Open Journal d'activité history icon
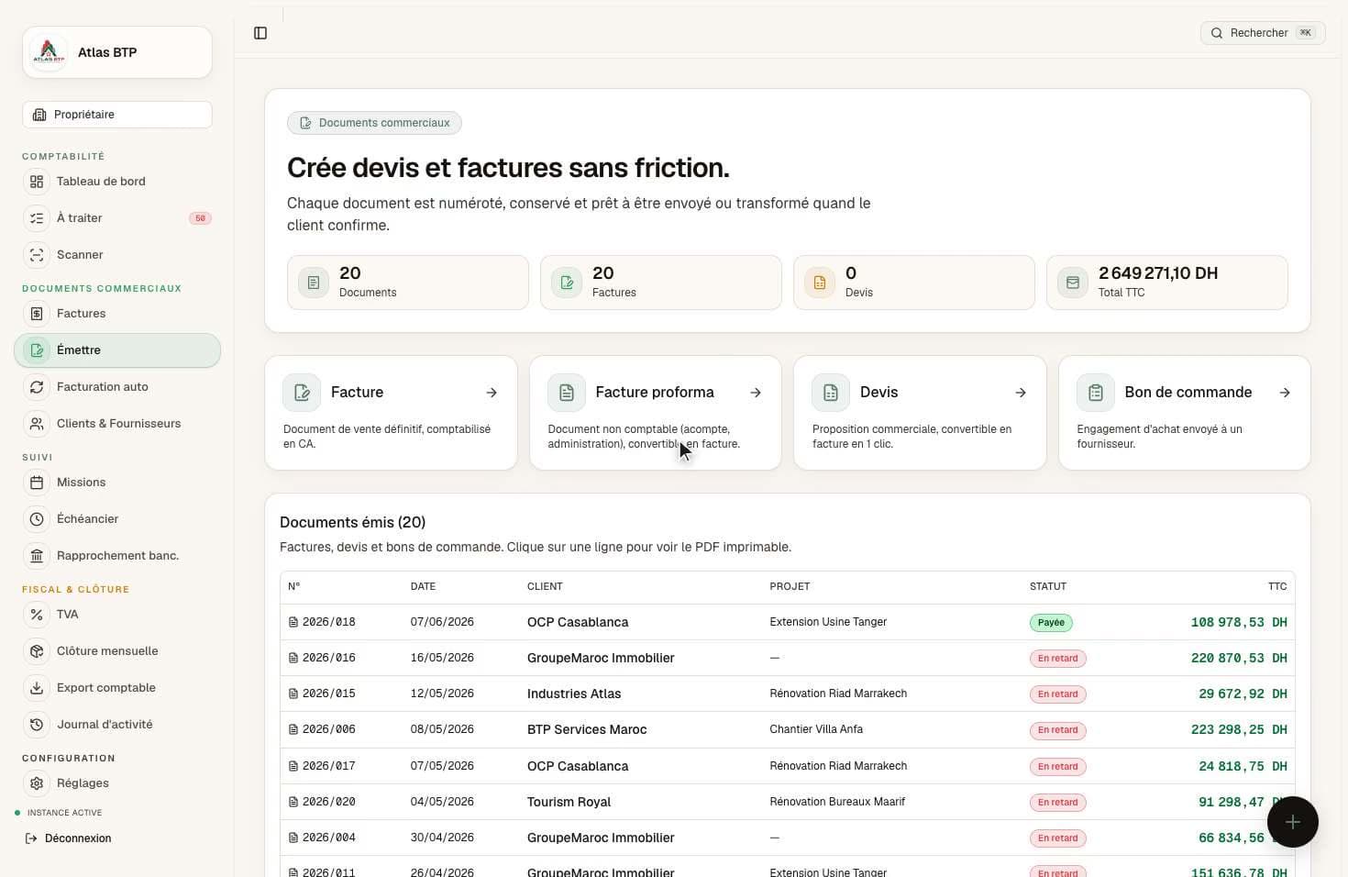Image resolution: width=1348 pixels, height=877 pixels. (37, 725)
